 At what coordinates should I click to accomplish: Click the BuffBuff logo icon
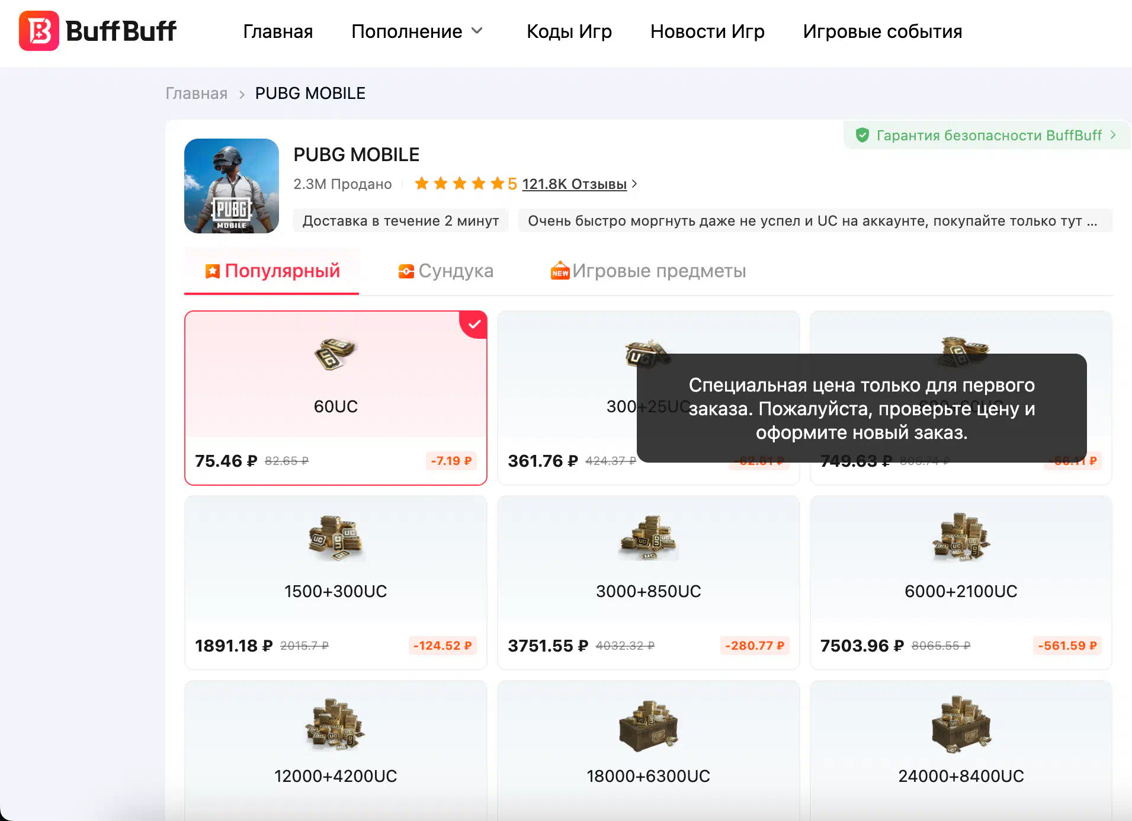pos(39,31)
